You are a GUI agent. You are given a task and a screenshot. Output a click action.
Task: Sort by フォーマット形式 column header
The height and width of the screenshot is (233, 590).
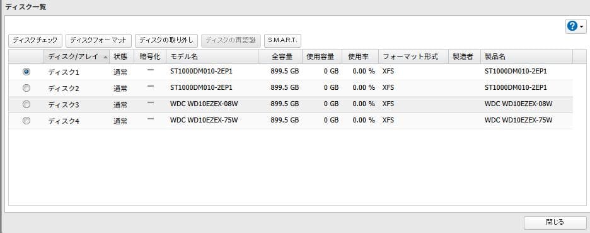(413, 57)
